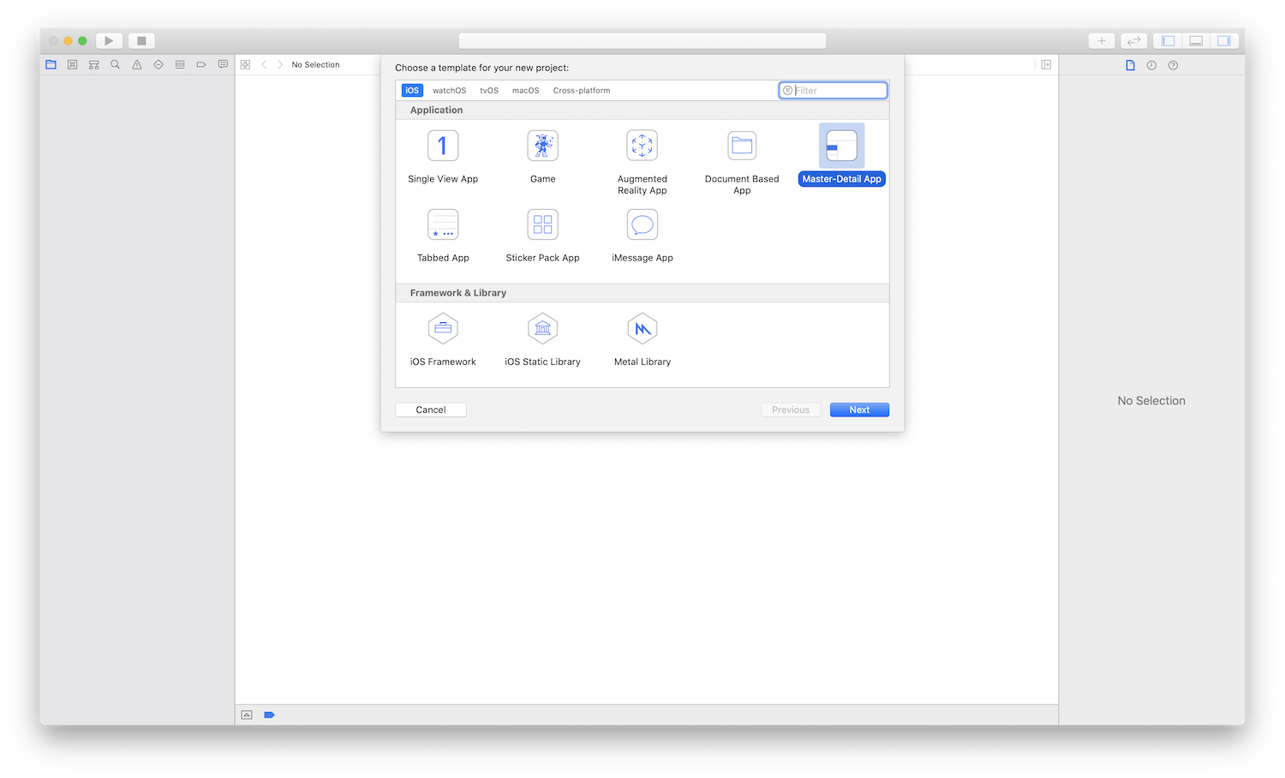This screenshot has height=778, width=1285.
Task: Choose the Game template
Action: [x=543, y=158]
